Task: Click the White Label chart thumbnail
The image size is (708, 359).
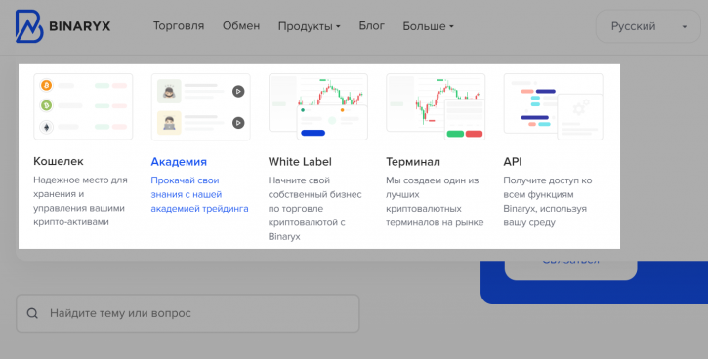Action: coord(318,107)
